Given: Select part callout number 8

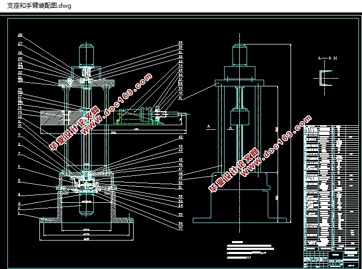Looking at the screenshot, I should [19, 144].
